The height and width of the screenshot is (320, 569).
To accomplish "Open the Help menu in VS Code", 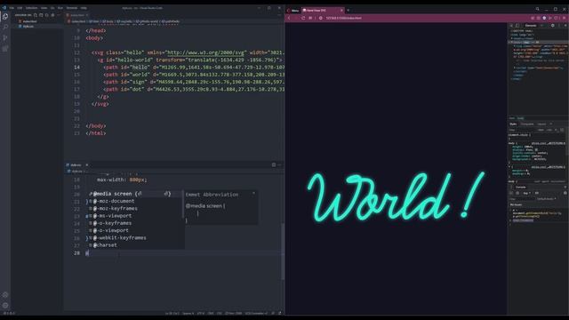I will (x=84, y=8).
